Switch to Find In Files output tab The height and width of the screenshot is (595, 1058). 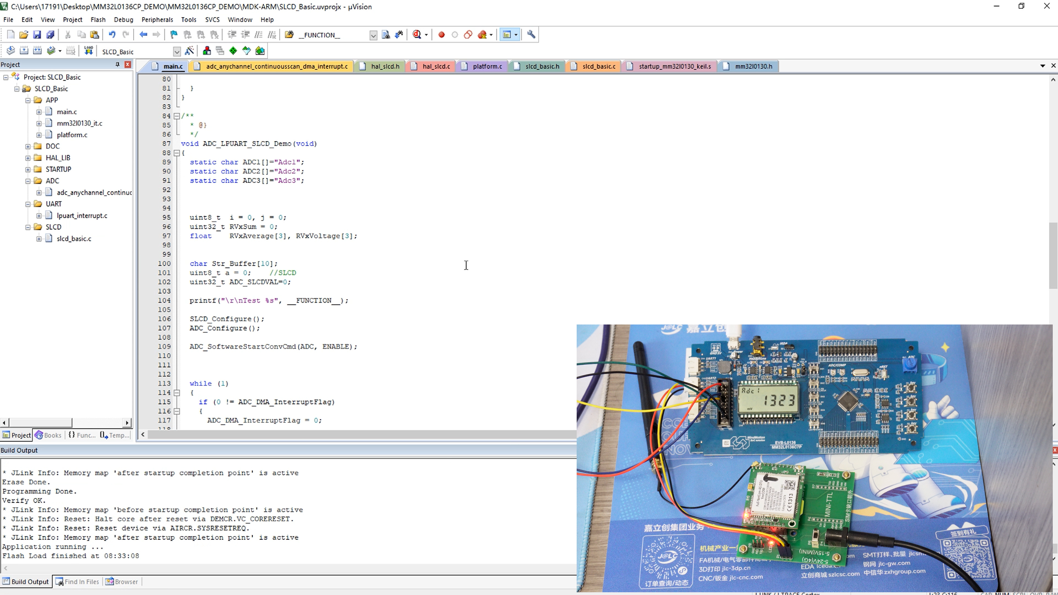point(78,582)
